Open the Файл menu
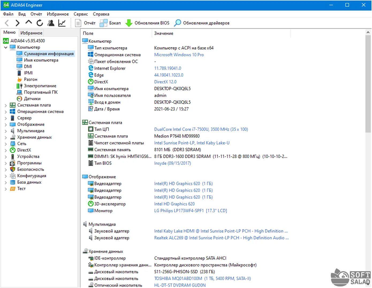This screenshot has width=372, height=288. (8, 14)
